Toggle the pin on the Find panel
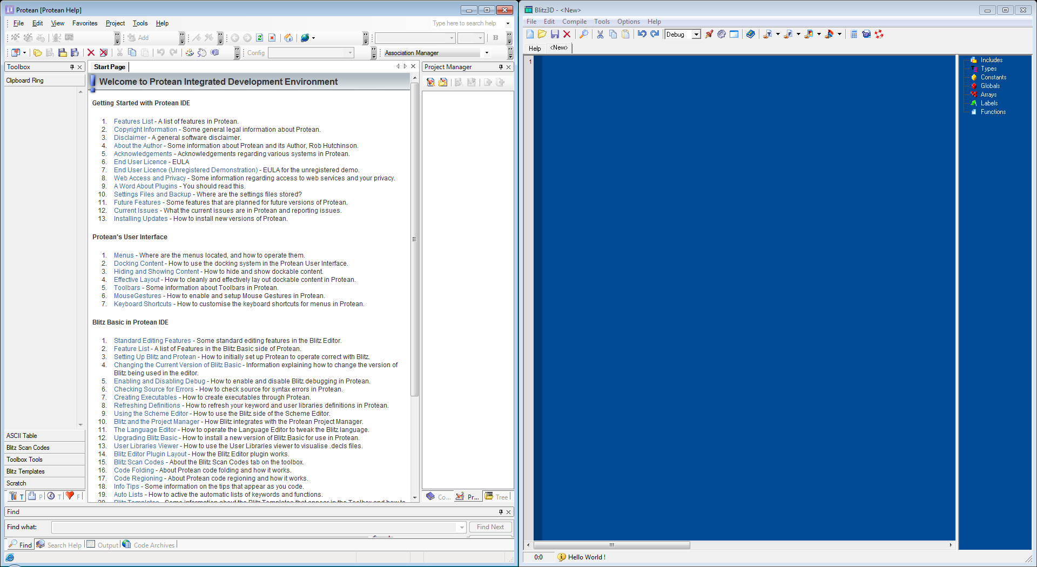 (501, 512)
